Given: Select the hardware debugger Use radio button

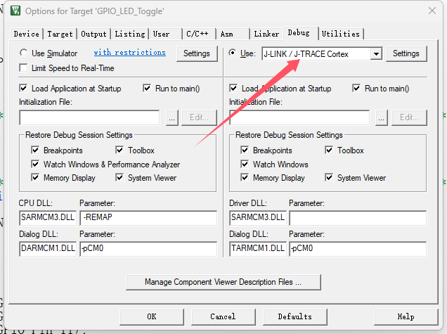Looking at the screenshot, I should (233, 53).
